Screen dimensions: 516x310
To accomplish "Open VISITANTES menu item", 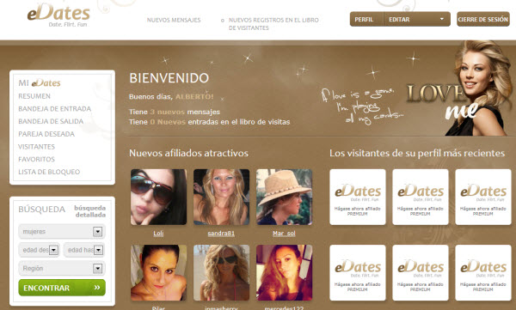I will click(36, 147).
